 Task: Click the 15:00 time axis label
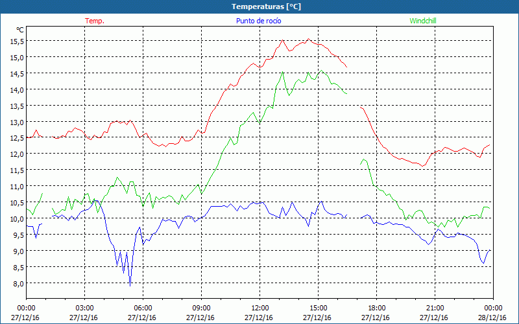click(318, 308)
